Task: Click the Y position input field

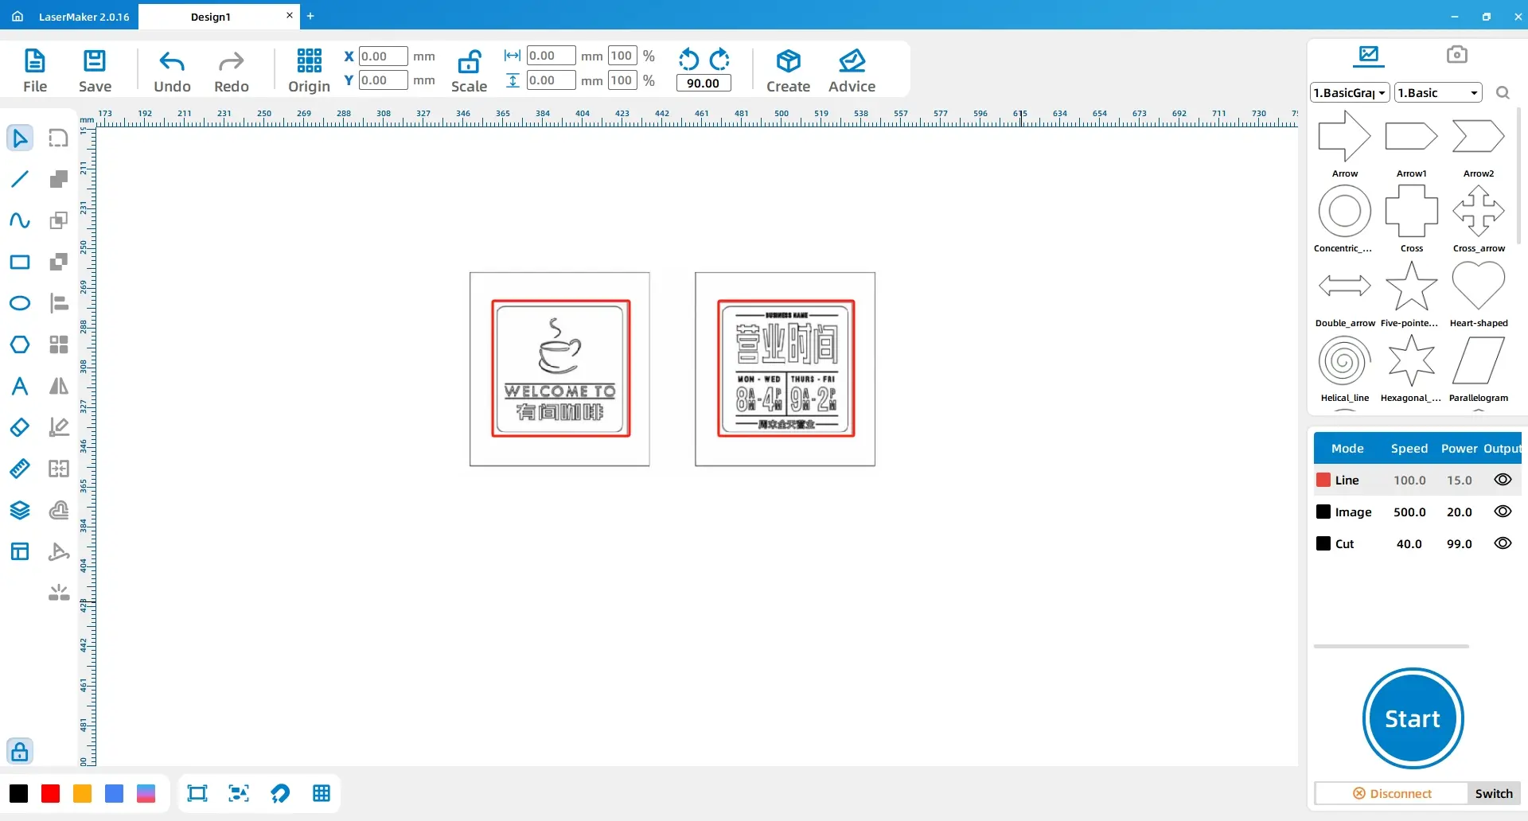Action: point(383,80)
